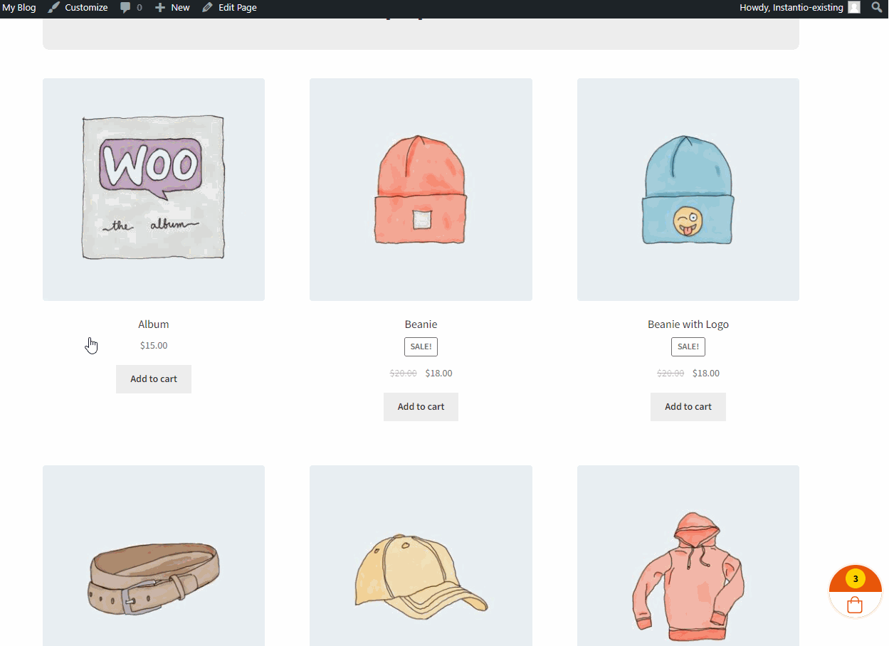Click the struck-through $20.00 price under Beanie

click(404, 374)
